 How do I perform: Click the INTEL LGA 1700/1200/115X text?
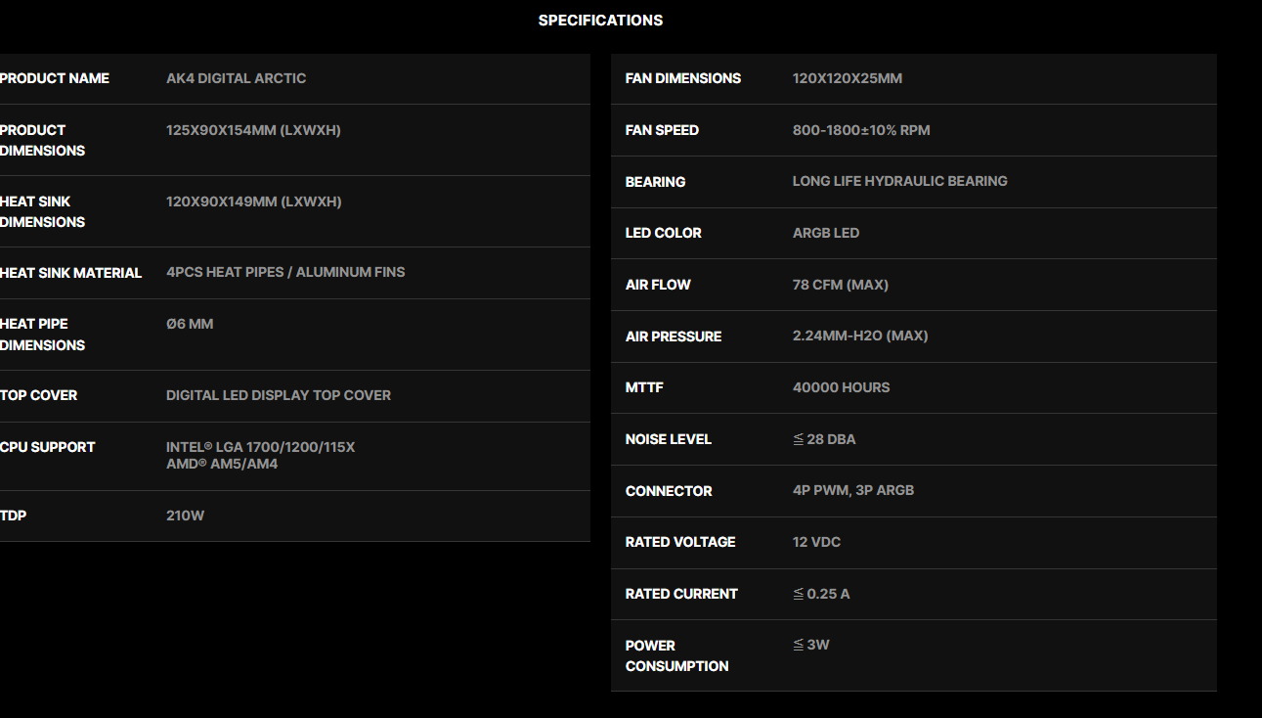point(260,447)
